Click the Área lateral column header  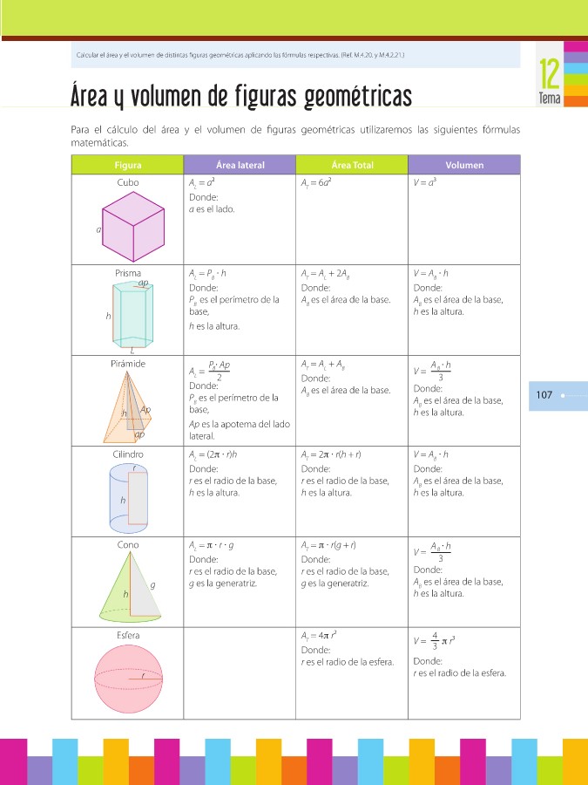click(240, 165)
